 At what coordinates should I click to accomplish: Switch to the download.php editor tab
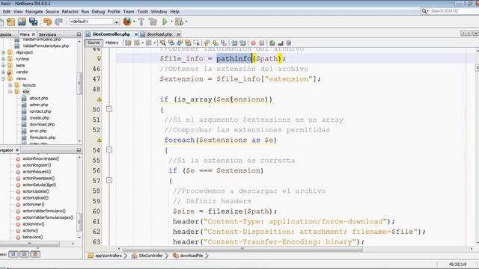coord(159,34)
